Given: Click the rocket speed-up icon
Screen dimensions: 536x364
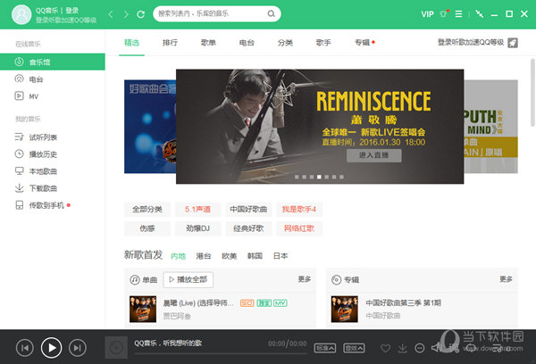Looking at the screenshot, I should pyautogui.click(x=513, y=43).
